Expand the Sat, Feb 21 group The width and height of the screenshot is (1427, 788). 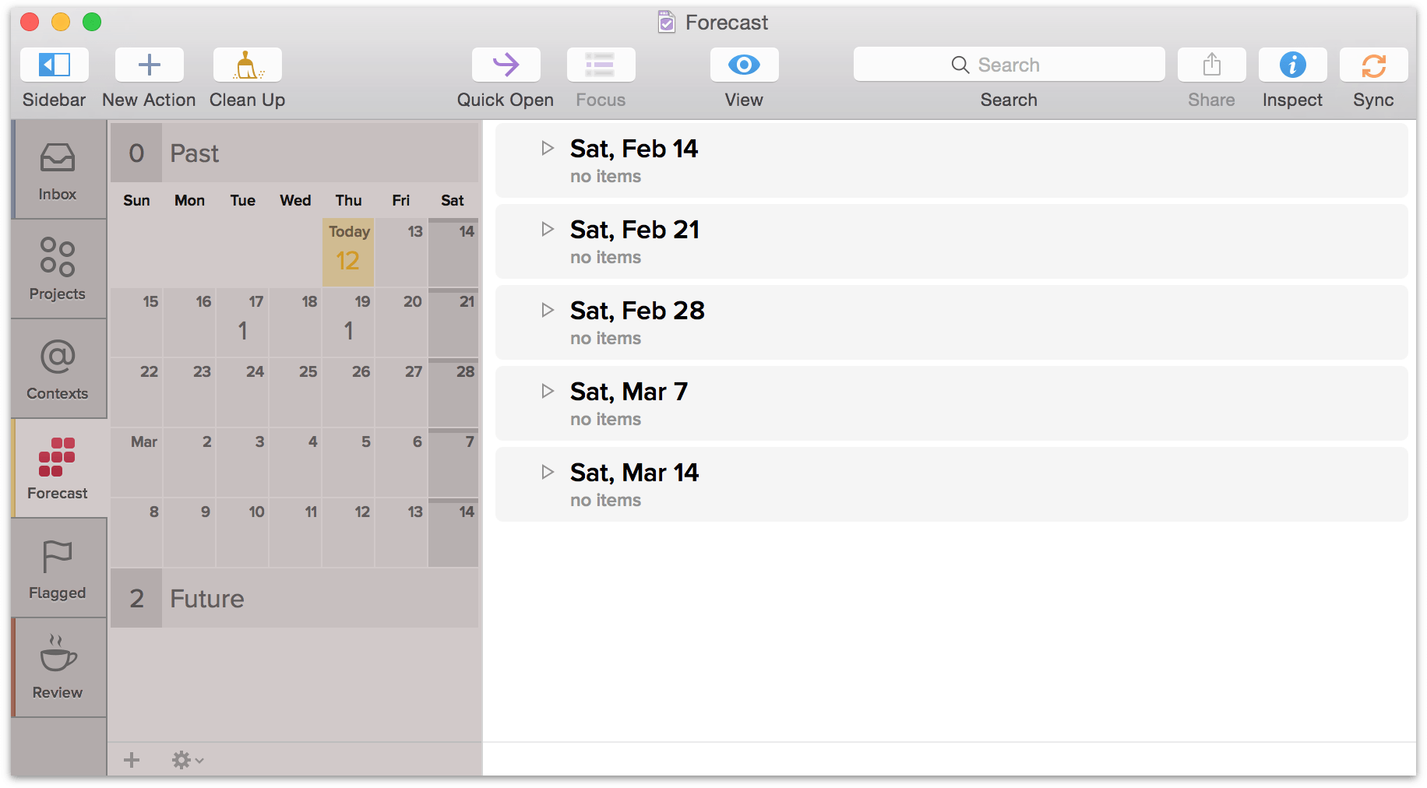point(548,229)
